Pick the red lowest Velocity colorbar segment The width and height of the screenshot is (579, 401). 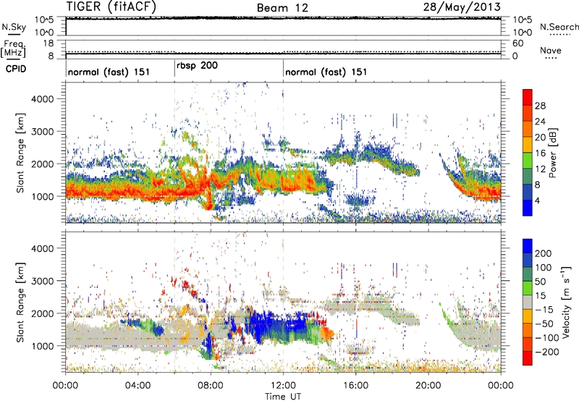(528, 358)
